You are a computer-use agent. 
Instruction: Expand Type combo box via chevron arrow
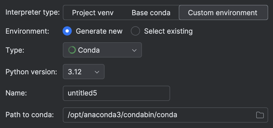pos(134,50)
